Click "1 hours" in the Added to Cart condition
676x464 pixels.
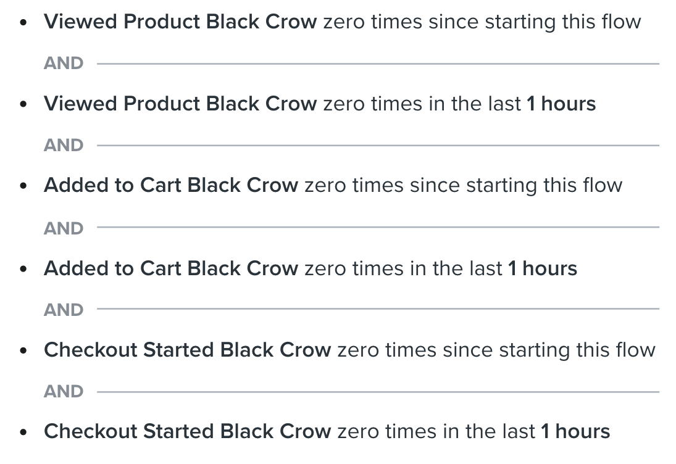click(x=543, y=268)
